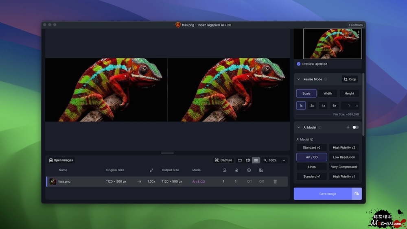Click the fsss.png file name

point(64,181)
